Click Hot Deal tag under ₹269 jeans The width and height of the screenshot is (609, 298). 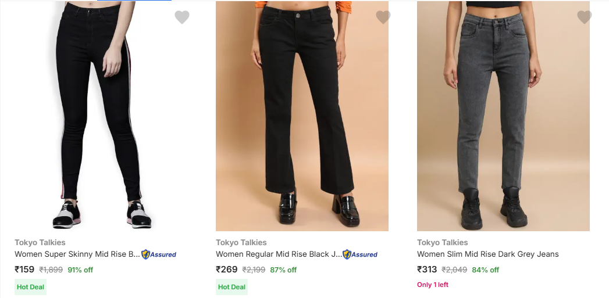232,287
